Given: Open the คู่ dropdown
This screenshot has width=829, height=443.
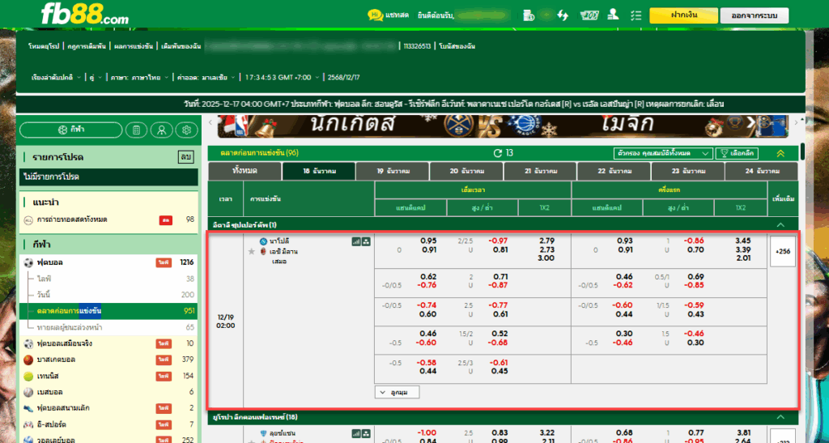Looking at the screenshot, I should pyautogui.click(x=96, y=77).
